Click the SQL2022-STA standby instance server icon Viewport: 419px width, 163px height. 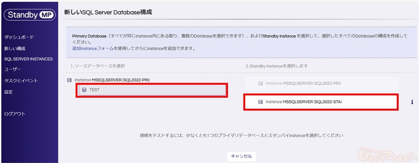pos(261,102)
